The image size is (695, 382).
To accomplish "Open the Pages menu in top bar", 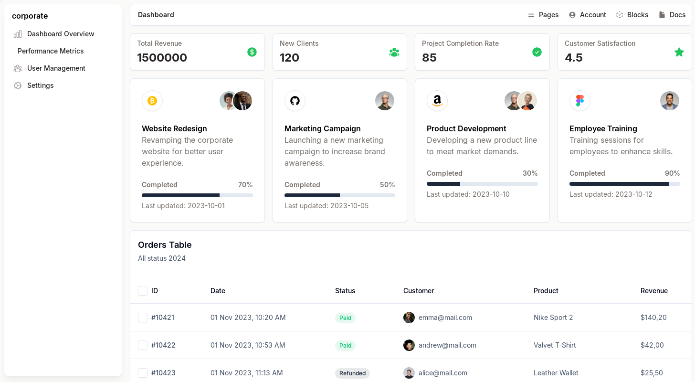I will tap(543, 15).
